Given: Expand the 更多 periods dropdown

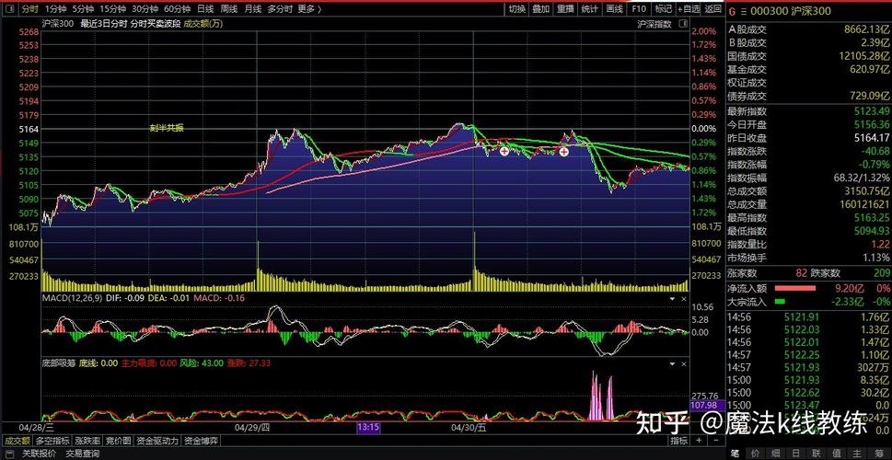Looking at the screenshot, I should [x=309, y=9].
